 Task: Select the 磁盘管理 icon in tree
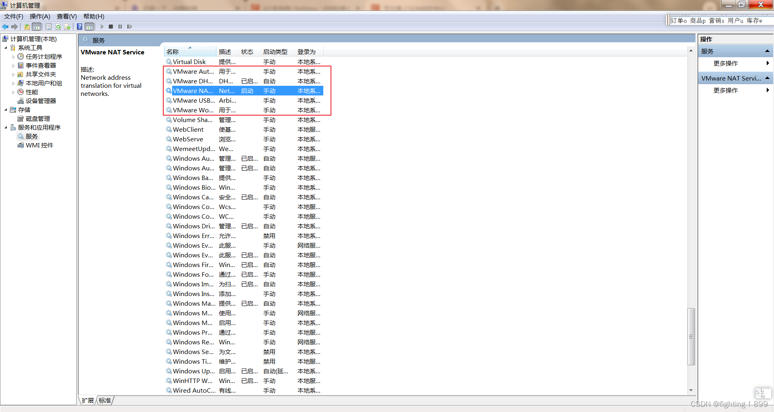coord(21,119)
